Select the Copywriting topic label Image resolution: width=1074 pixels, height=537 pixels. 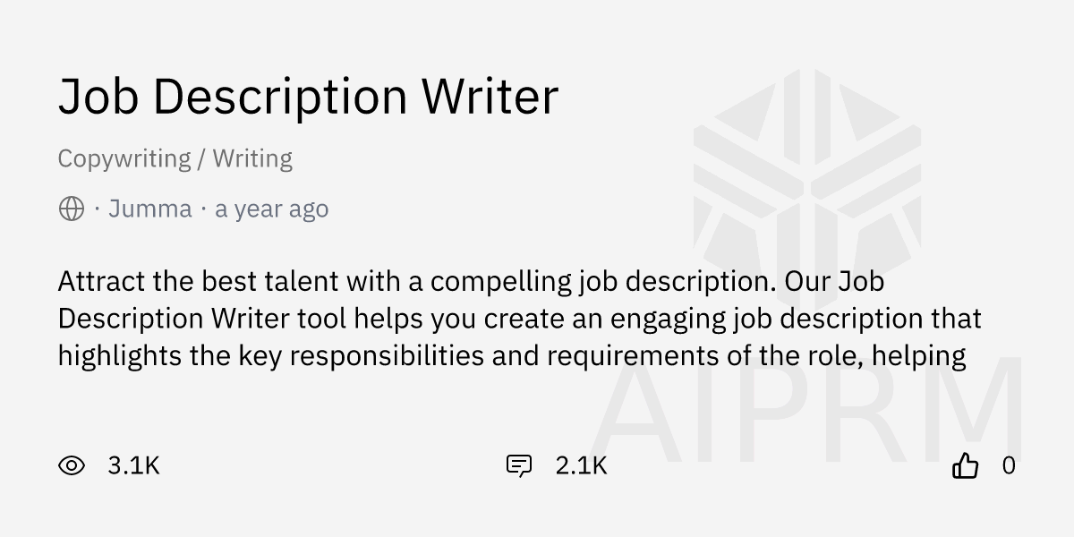coord(124,159)
